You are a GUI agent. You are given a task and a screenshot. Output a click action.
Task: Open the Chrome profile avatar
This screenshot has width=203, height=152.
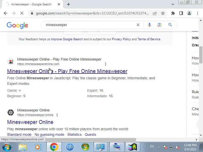189,13
